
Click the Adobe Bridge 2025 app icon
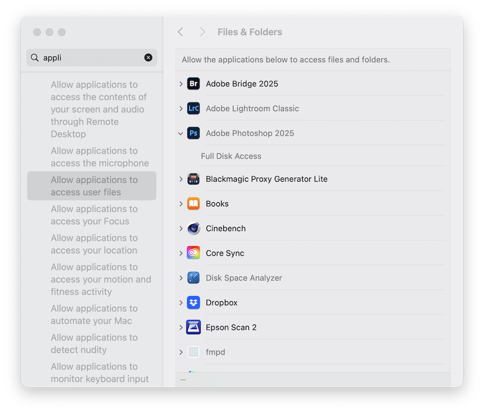193,84
